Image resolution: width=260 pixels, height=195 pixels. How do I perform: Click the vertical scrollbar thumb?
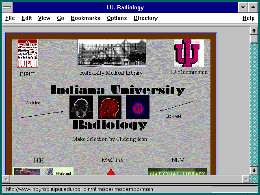click(254, 39)
